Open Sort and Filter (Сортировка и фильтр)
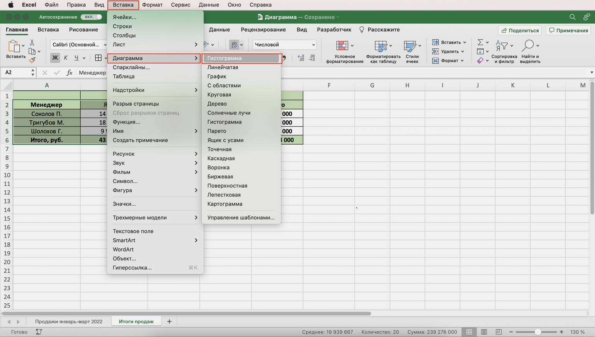595x337 pixels. click(x=504, y=52)
